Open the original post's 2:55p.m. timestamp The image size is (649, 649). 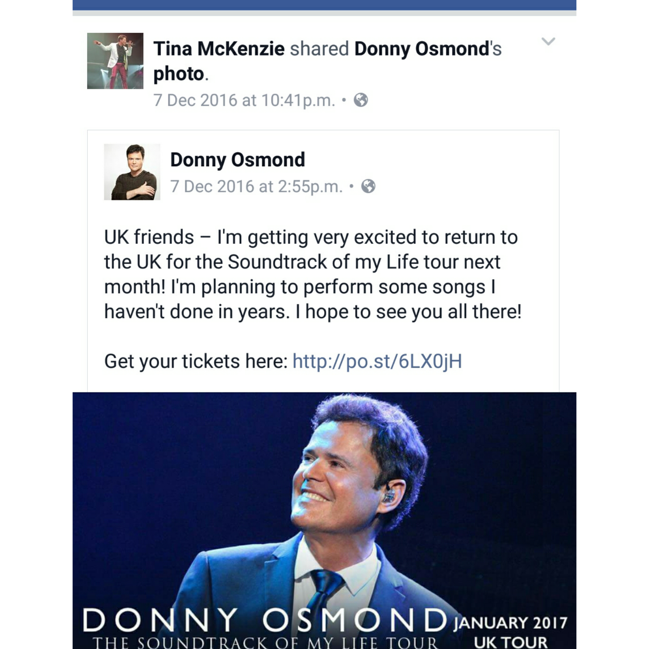pos(256,187)
